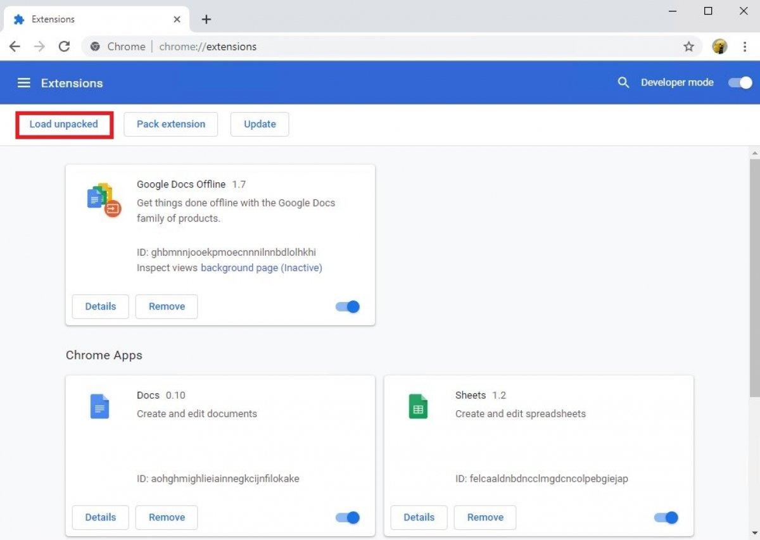This screenshot has width=760, height=540.
Task: Open the background page (Inactive) link
Action: (261, 268)
